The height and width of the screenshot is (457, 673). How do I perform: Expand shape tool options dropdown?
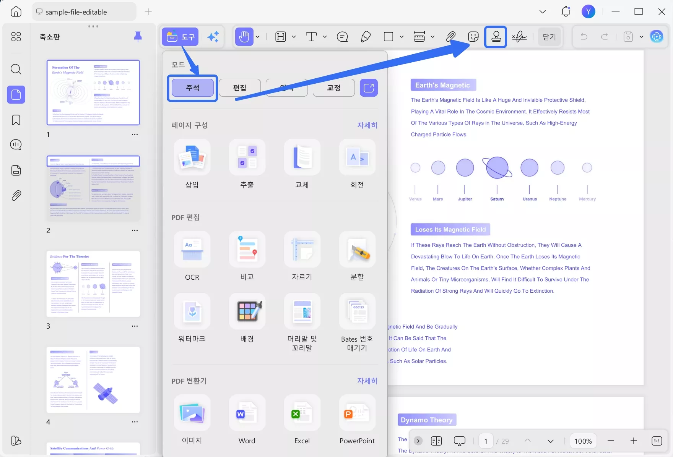(402, 37)
